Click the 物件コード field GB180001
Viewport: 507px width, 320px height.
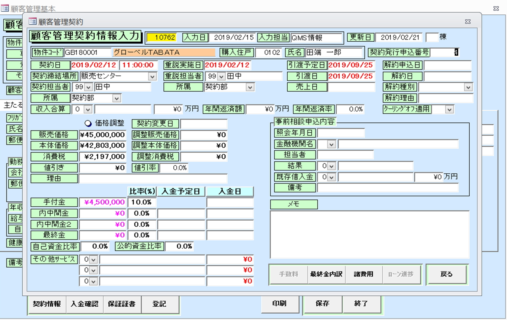tap(87, 52)
